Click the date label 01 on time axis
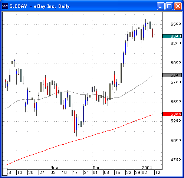Viewport: 184px width, 178px height. [x=95, y=172]
